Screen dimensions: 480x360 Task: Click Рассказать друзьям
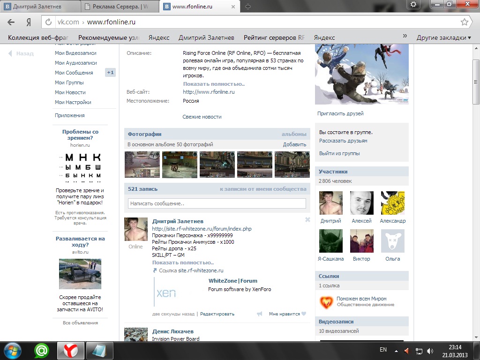click(343, 141)
